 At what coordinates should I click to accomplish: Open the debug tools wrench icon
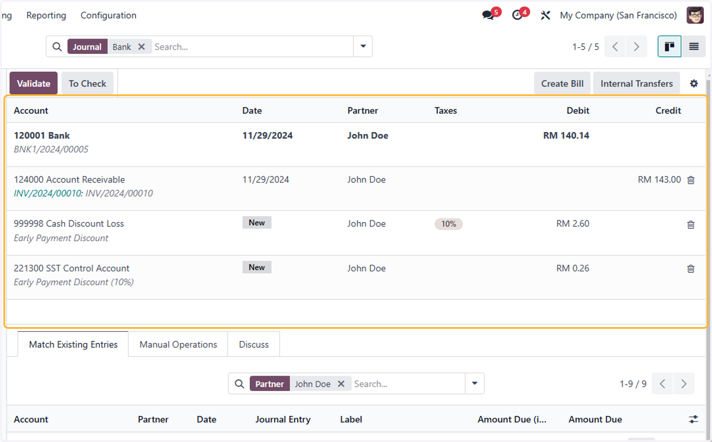(545, 15)
